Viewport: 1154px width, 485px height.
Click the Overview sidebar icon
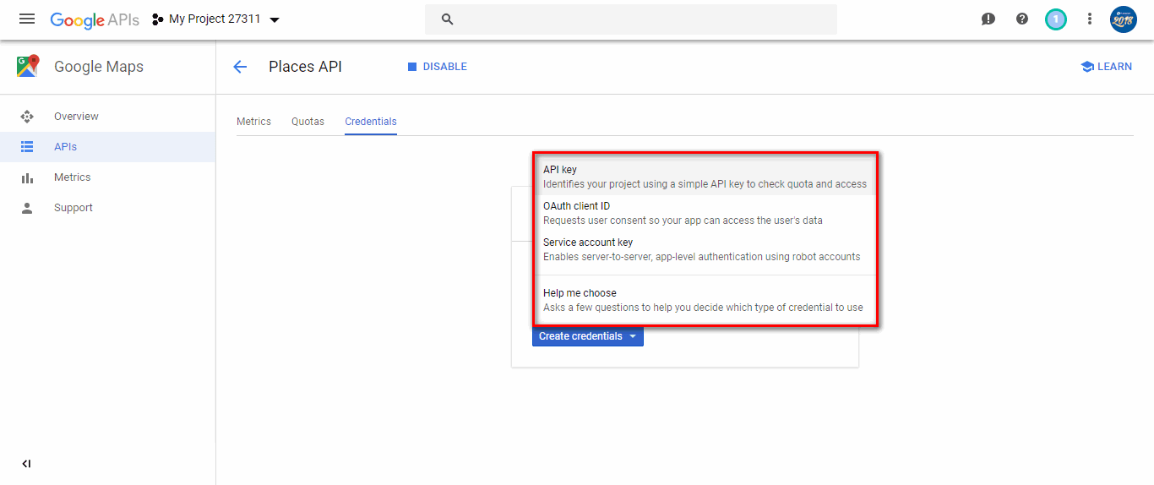click(x=27, y=117)
